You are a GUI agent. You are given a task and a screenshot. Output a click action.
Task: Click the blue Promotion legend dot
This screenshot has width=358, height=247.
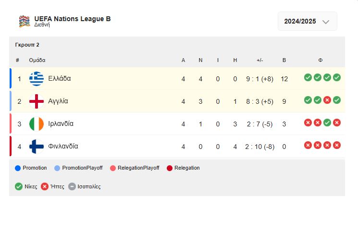pos(18,168)
